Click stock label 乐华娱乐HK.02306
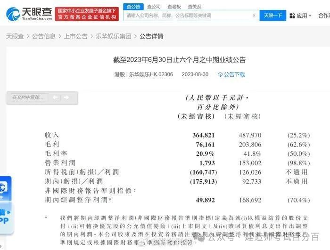Viewport: 330px width, 250px height. coord(151,74)
